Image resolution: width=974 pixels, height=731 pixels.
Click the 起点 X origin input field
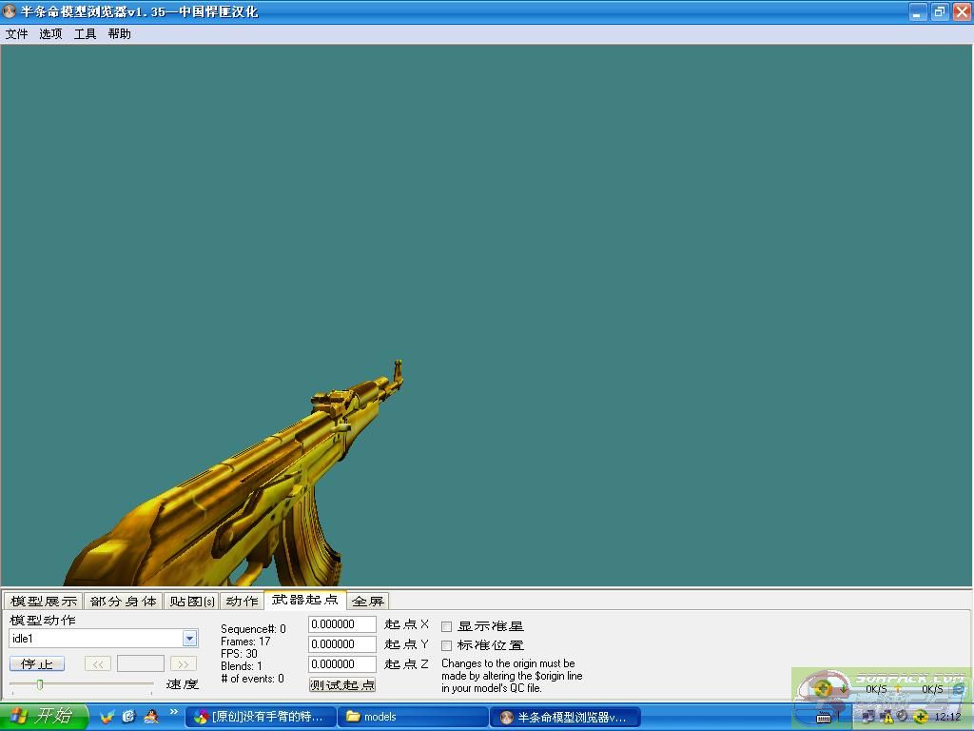tap(342, 624)
